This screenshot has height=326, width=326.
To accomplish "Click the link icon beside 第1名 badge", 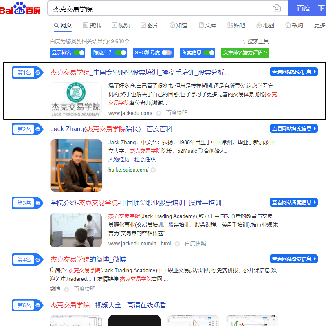I will pos(38,73).
